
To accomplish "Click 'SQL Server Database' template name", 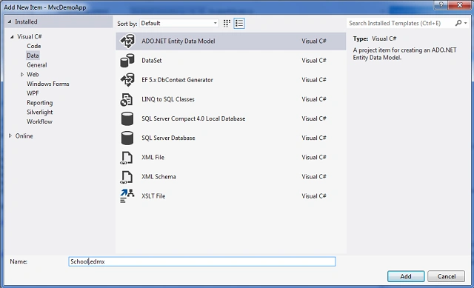I will pos(168,138).
